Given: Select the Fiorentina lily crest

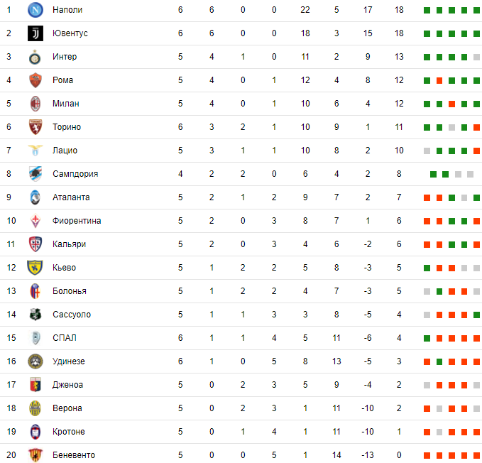Looking at the screenshot, I should tap(35, 221).
